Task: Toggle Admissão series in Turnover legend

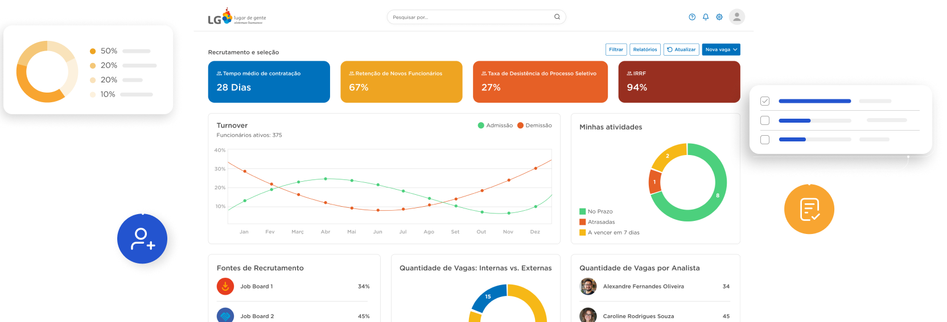Action: [x=495, y=126]
